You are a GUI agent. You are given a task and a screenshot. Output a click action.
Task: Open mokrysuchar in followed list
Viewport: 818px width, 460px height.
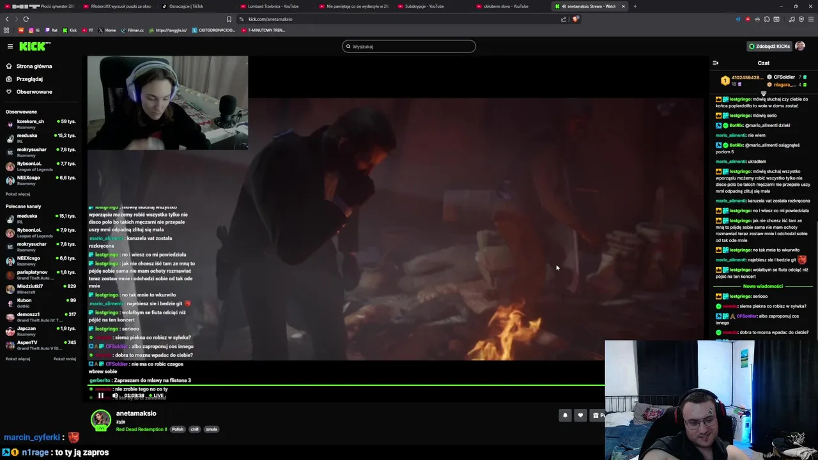point(41,151)
